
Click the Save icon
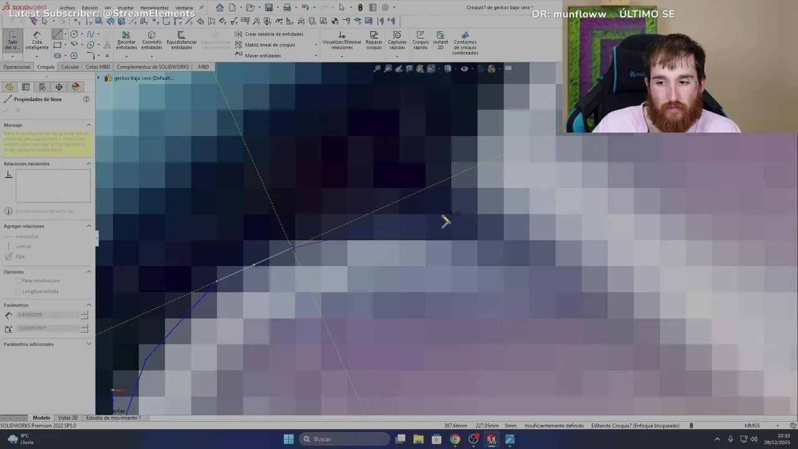[269, 7]
